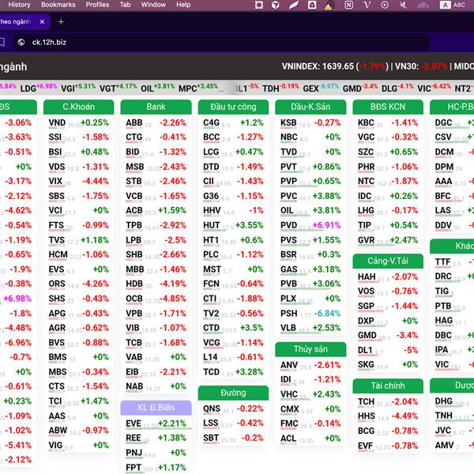Select the C.Khoán sector header
This screenshot has width=474, height=474.
tap(78, 107)
